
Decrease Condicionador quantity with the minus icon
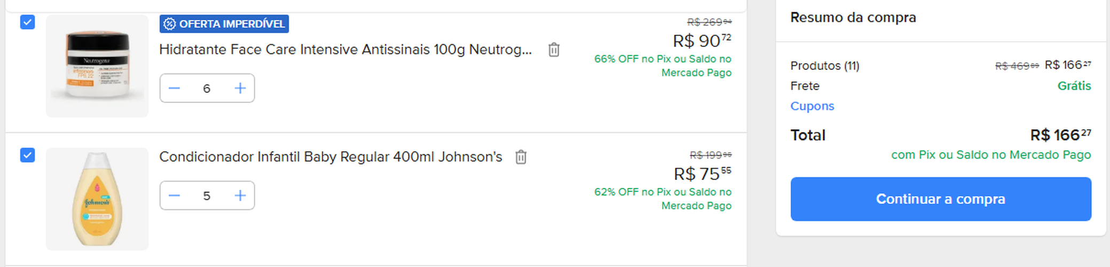174,196
